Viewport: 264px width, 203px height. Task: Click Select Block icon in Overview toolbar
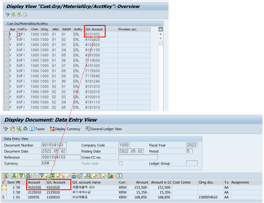click(19, 14)
